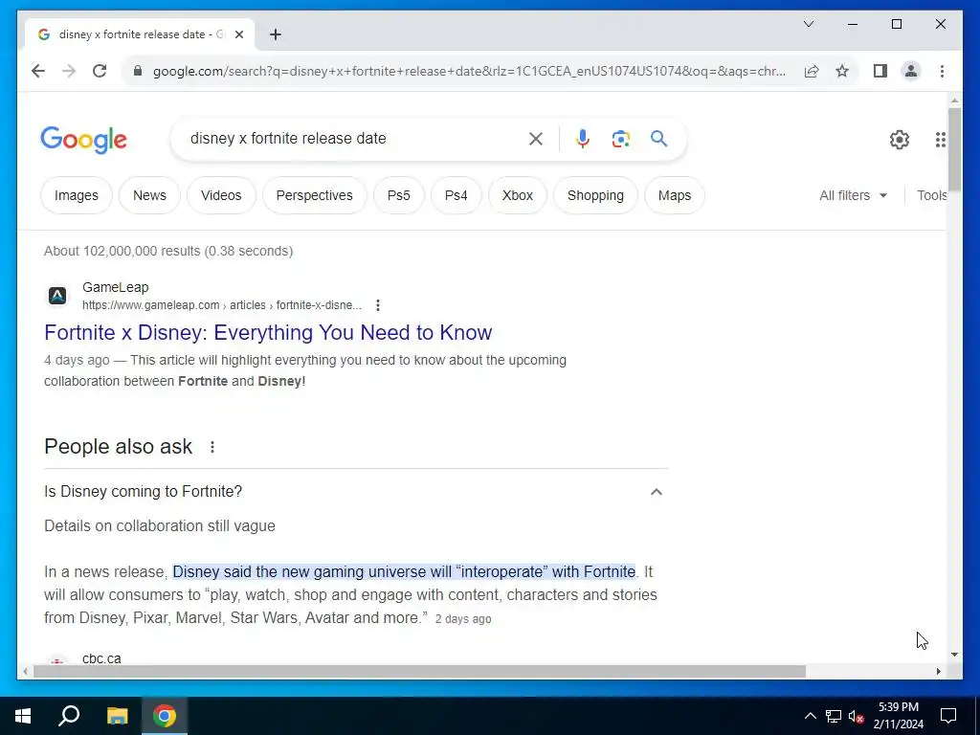Bookmark this tab with star icon
Viewport: 980px width, 735px height.
(842, 71)
